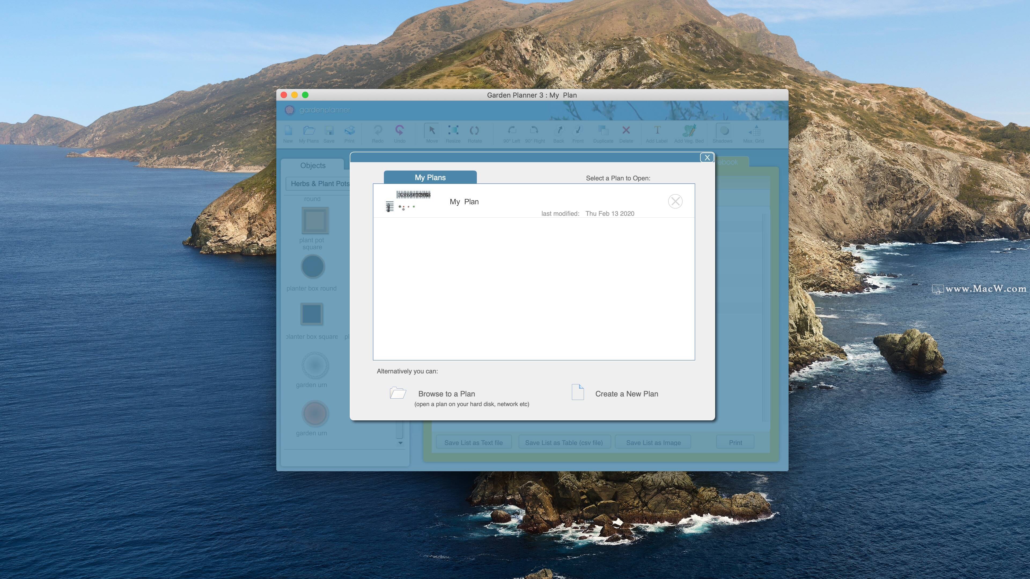Open the My Plan thumbnail entry

(408, 201)
